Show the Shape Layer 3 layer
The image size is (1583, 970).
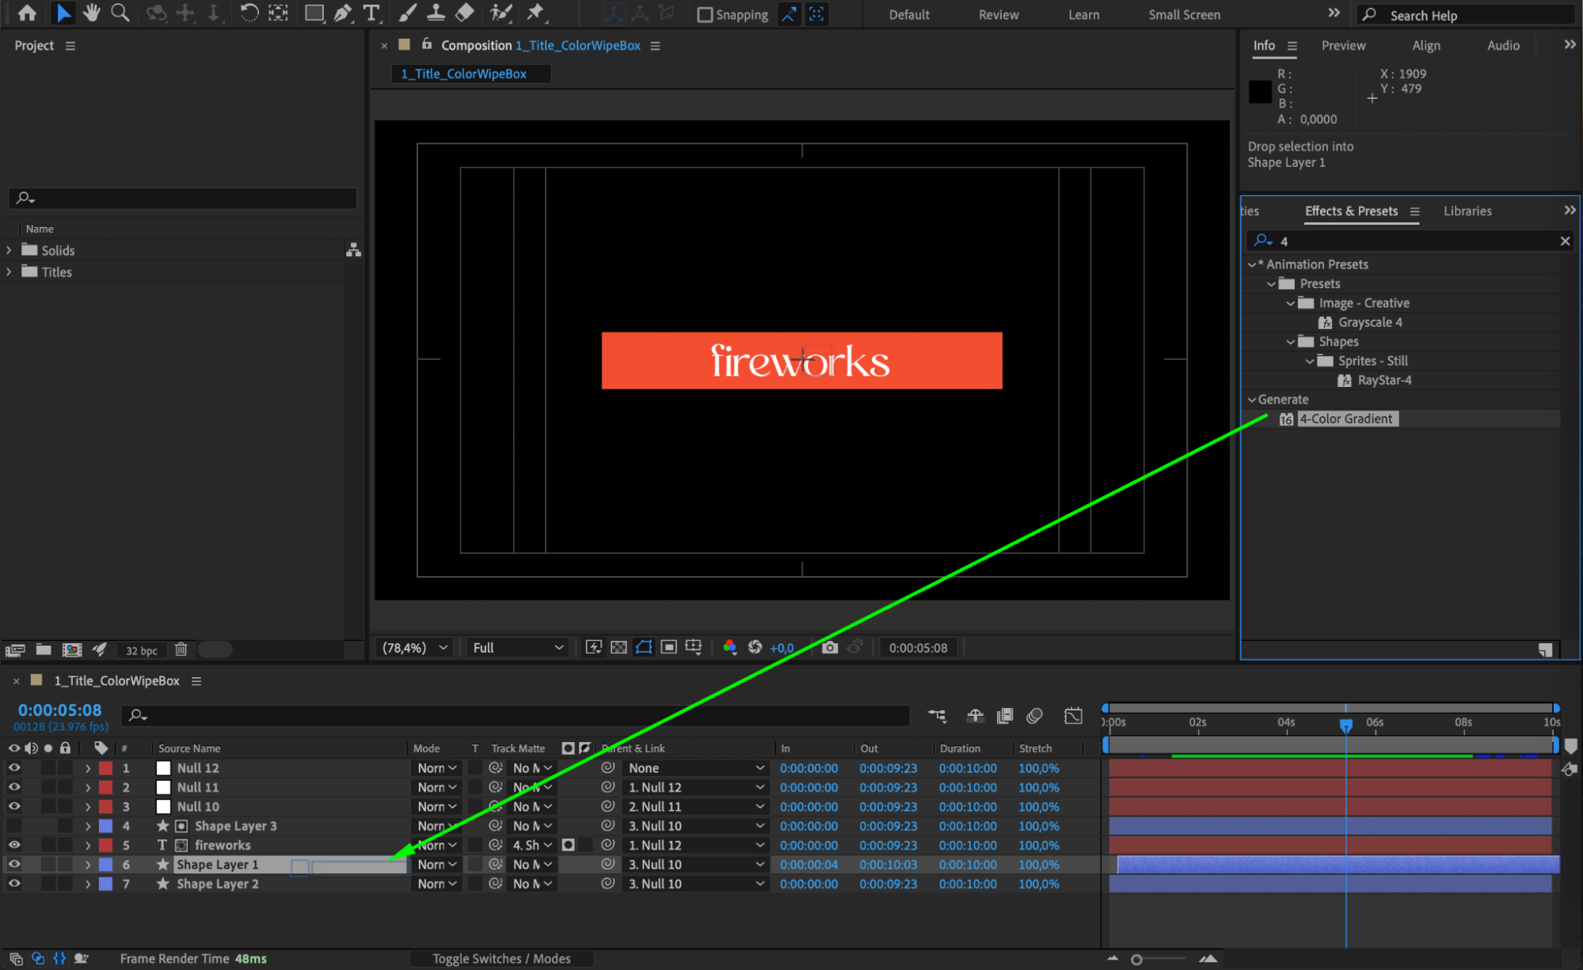coord(14,826)
